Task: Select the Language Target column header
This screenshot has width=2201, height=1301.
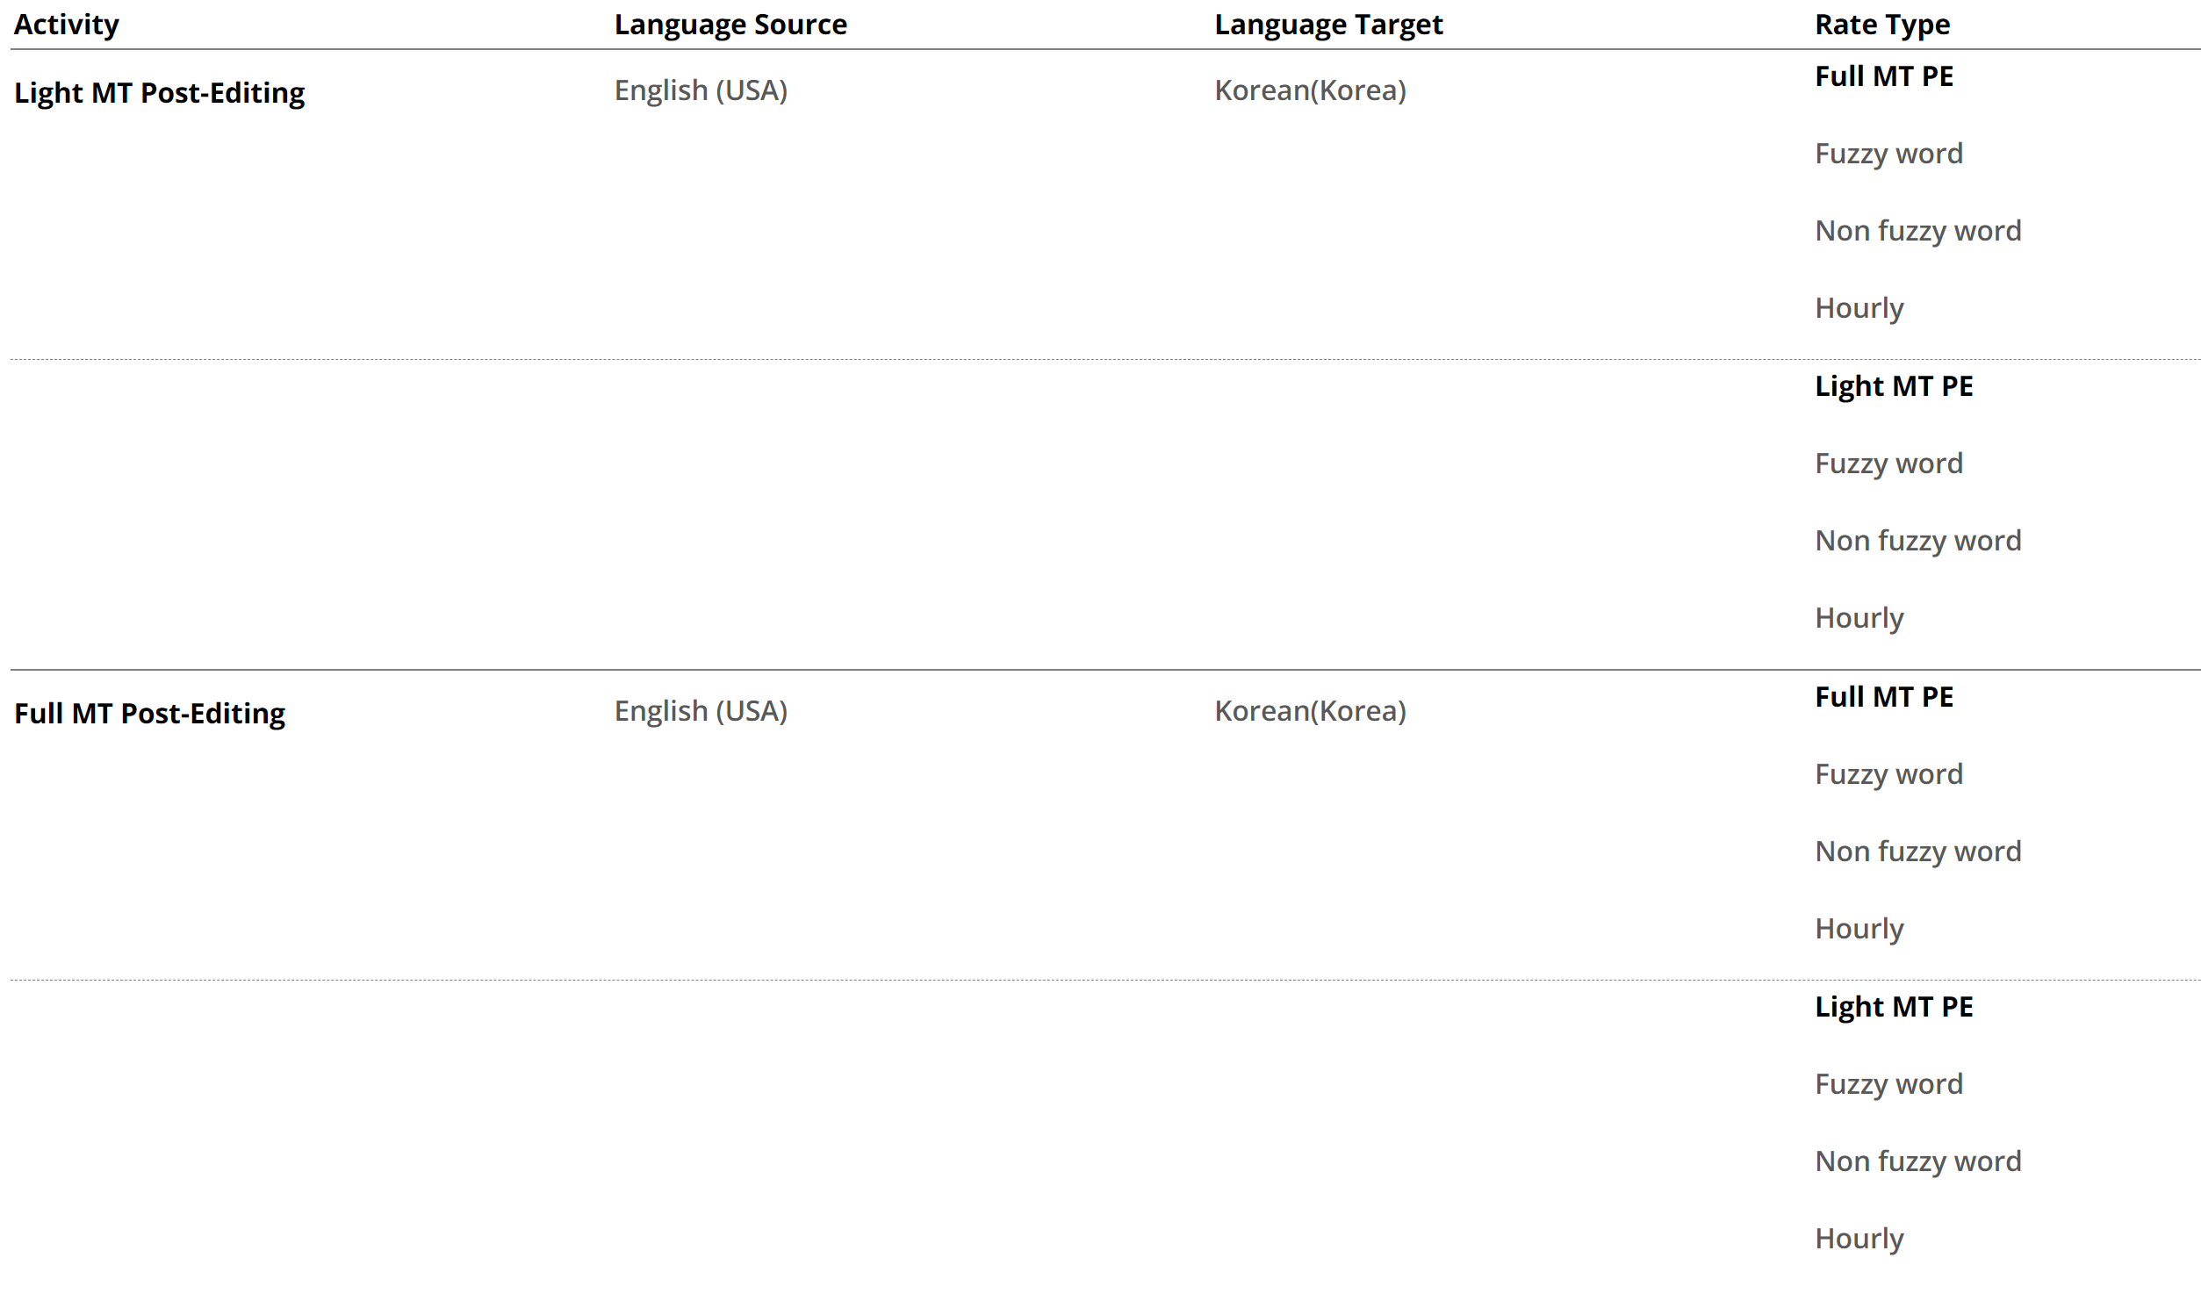Action: click(1328, 25)
